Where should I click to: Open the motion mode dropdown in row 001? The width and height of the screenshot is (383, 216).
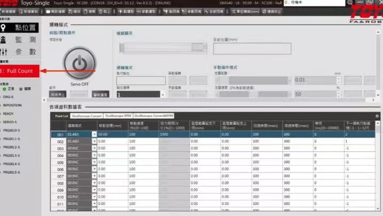(95, 134)
